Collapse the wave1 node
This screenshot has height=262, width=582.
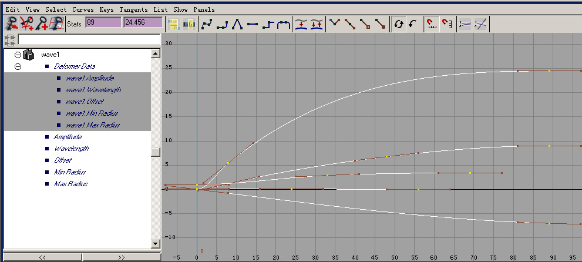(18, 55)
